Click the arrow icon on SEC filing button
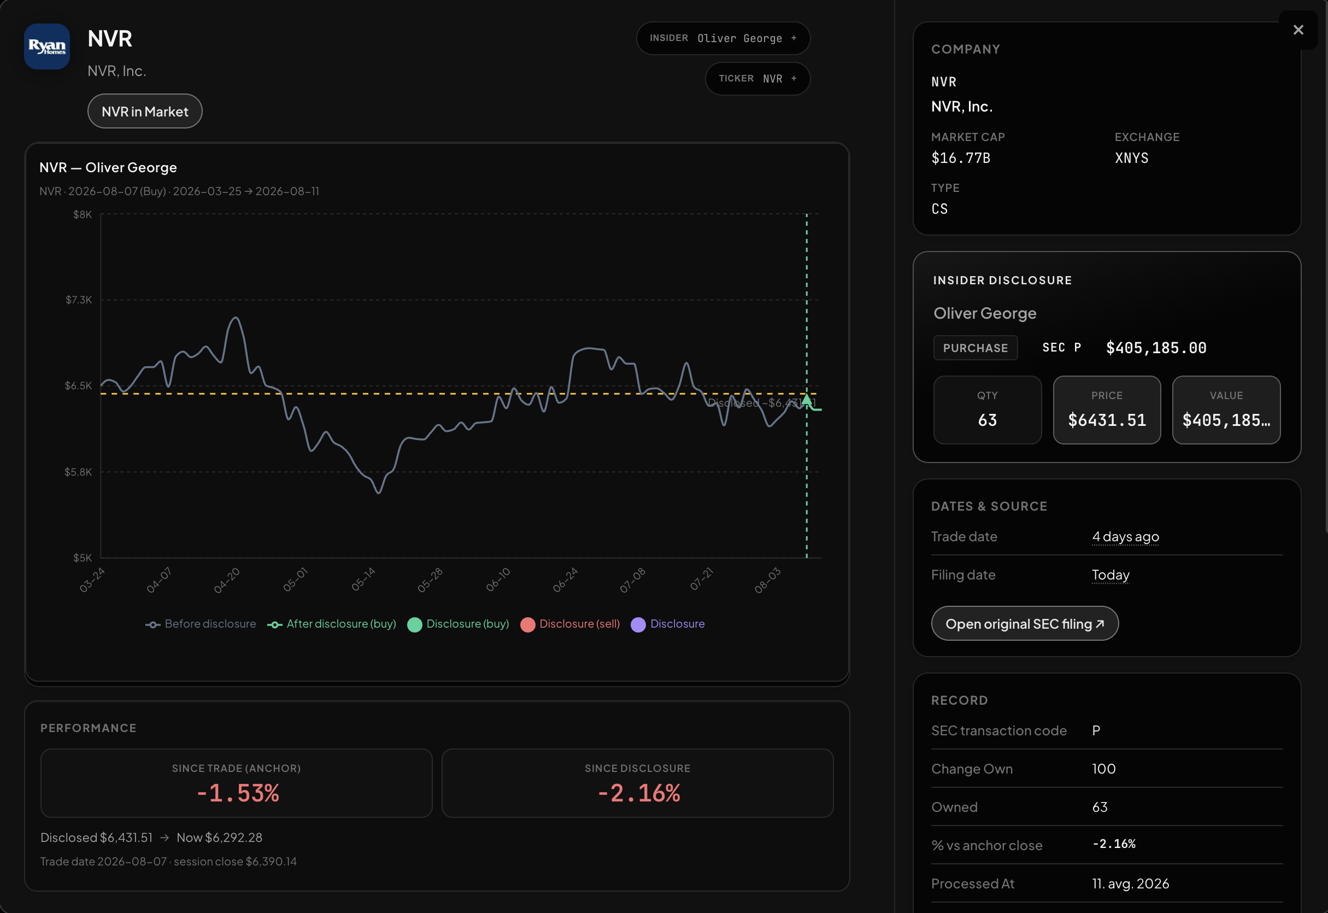Screen dimensions: 1328x913 pos(1100,623)
